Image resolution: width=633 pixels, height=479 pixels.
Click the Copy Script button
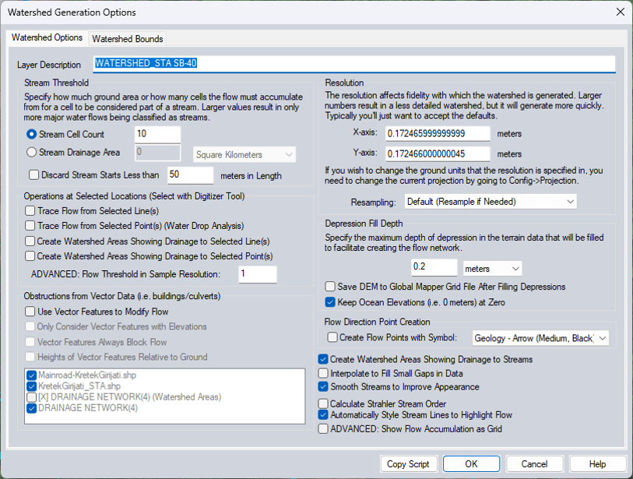(x=408, y=463)
